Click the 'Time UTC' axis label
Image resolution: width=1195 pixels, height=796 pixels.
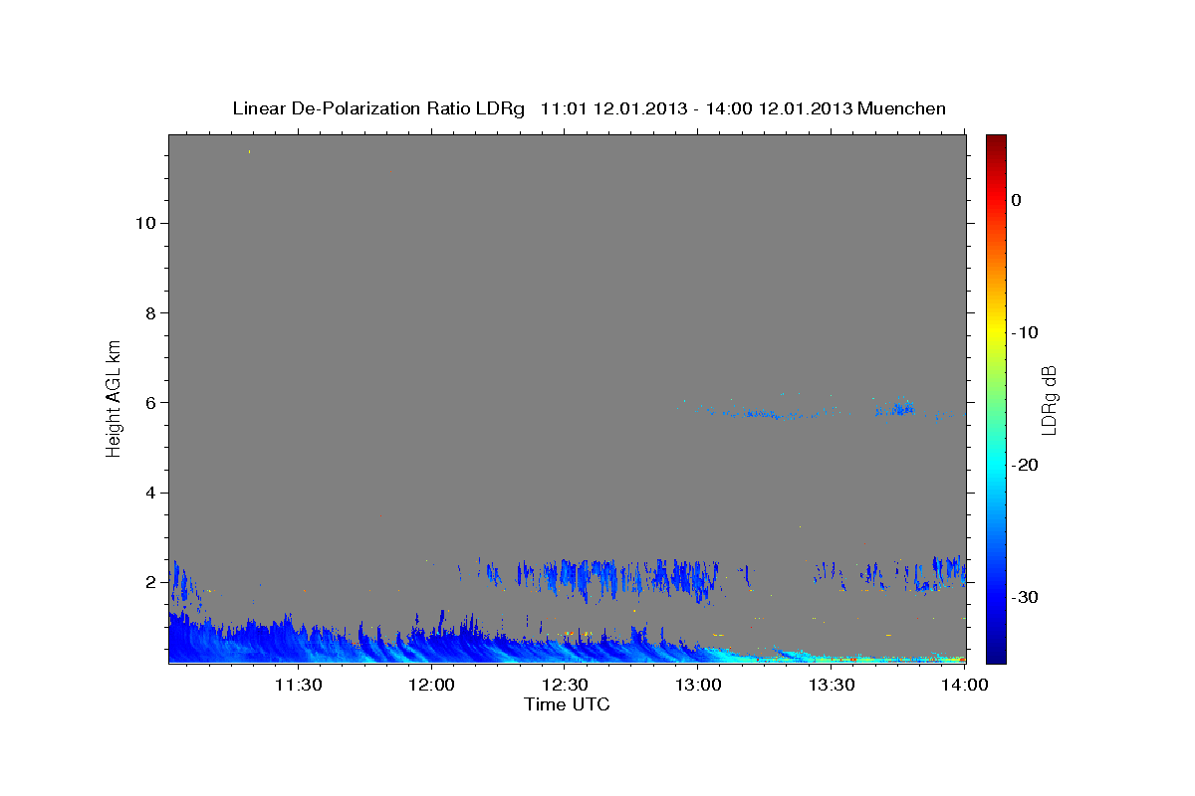coord(567,704)
